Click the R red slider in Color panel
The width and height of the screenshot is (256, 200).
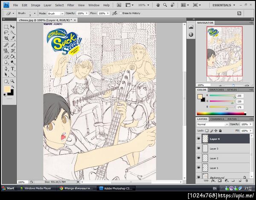pos(222,96)
